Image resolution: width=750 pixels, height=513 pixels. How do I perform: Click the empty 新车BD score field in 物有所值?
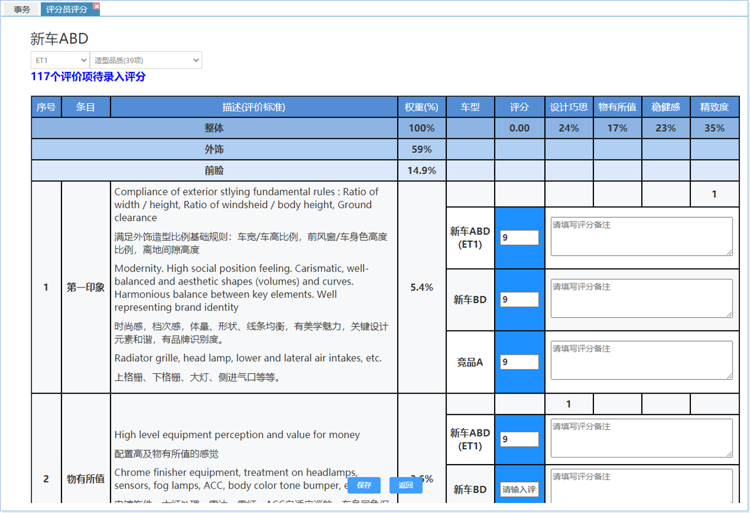point(519,489)
